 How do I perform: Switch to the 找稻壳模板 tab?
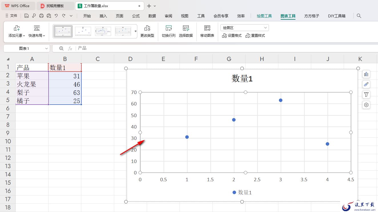[55, 6]
